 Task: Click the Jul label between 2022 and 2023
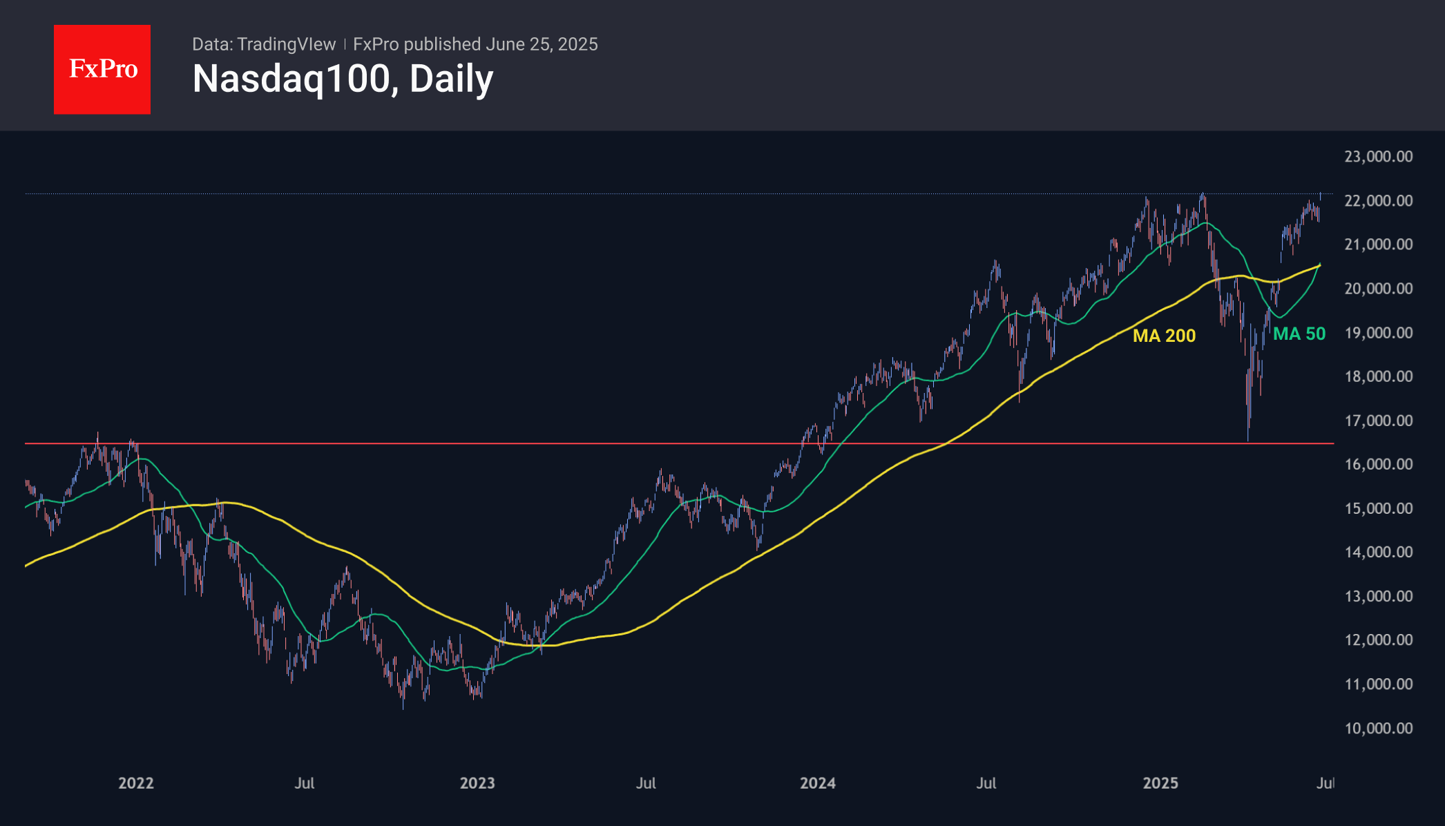(x=305, y=783)
